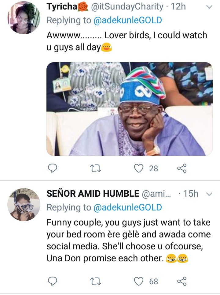Open the dropdown arrow on Tyricha's tweet
Viewport: 220px width, 295px height.
(x=209, y=7)
